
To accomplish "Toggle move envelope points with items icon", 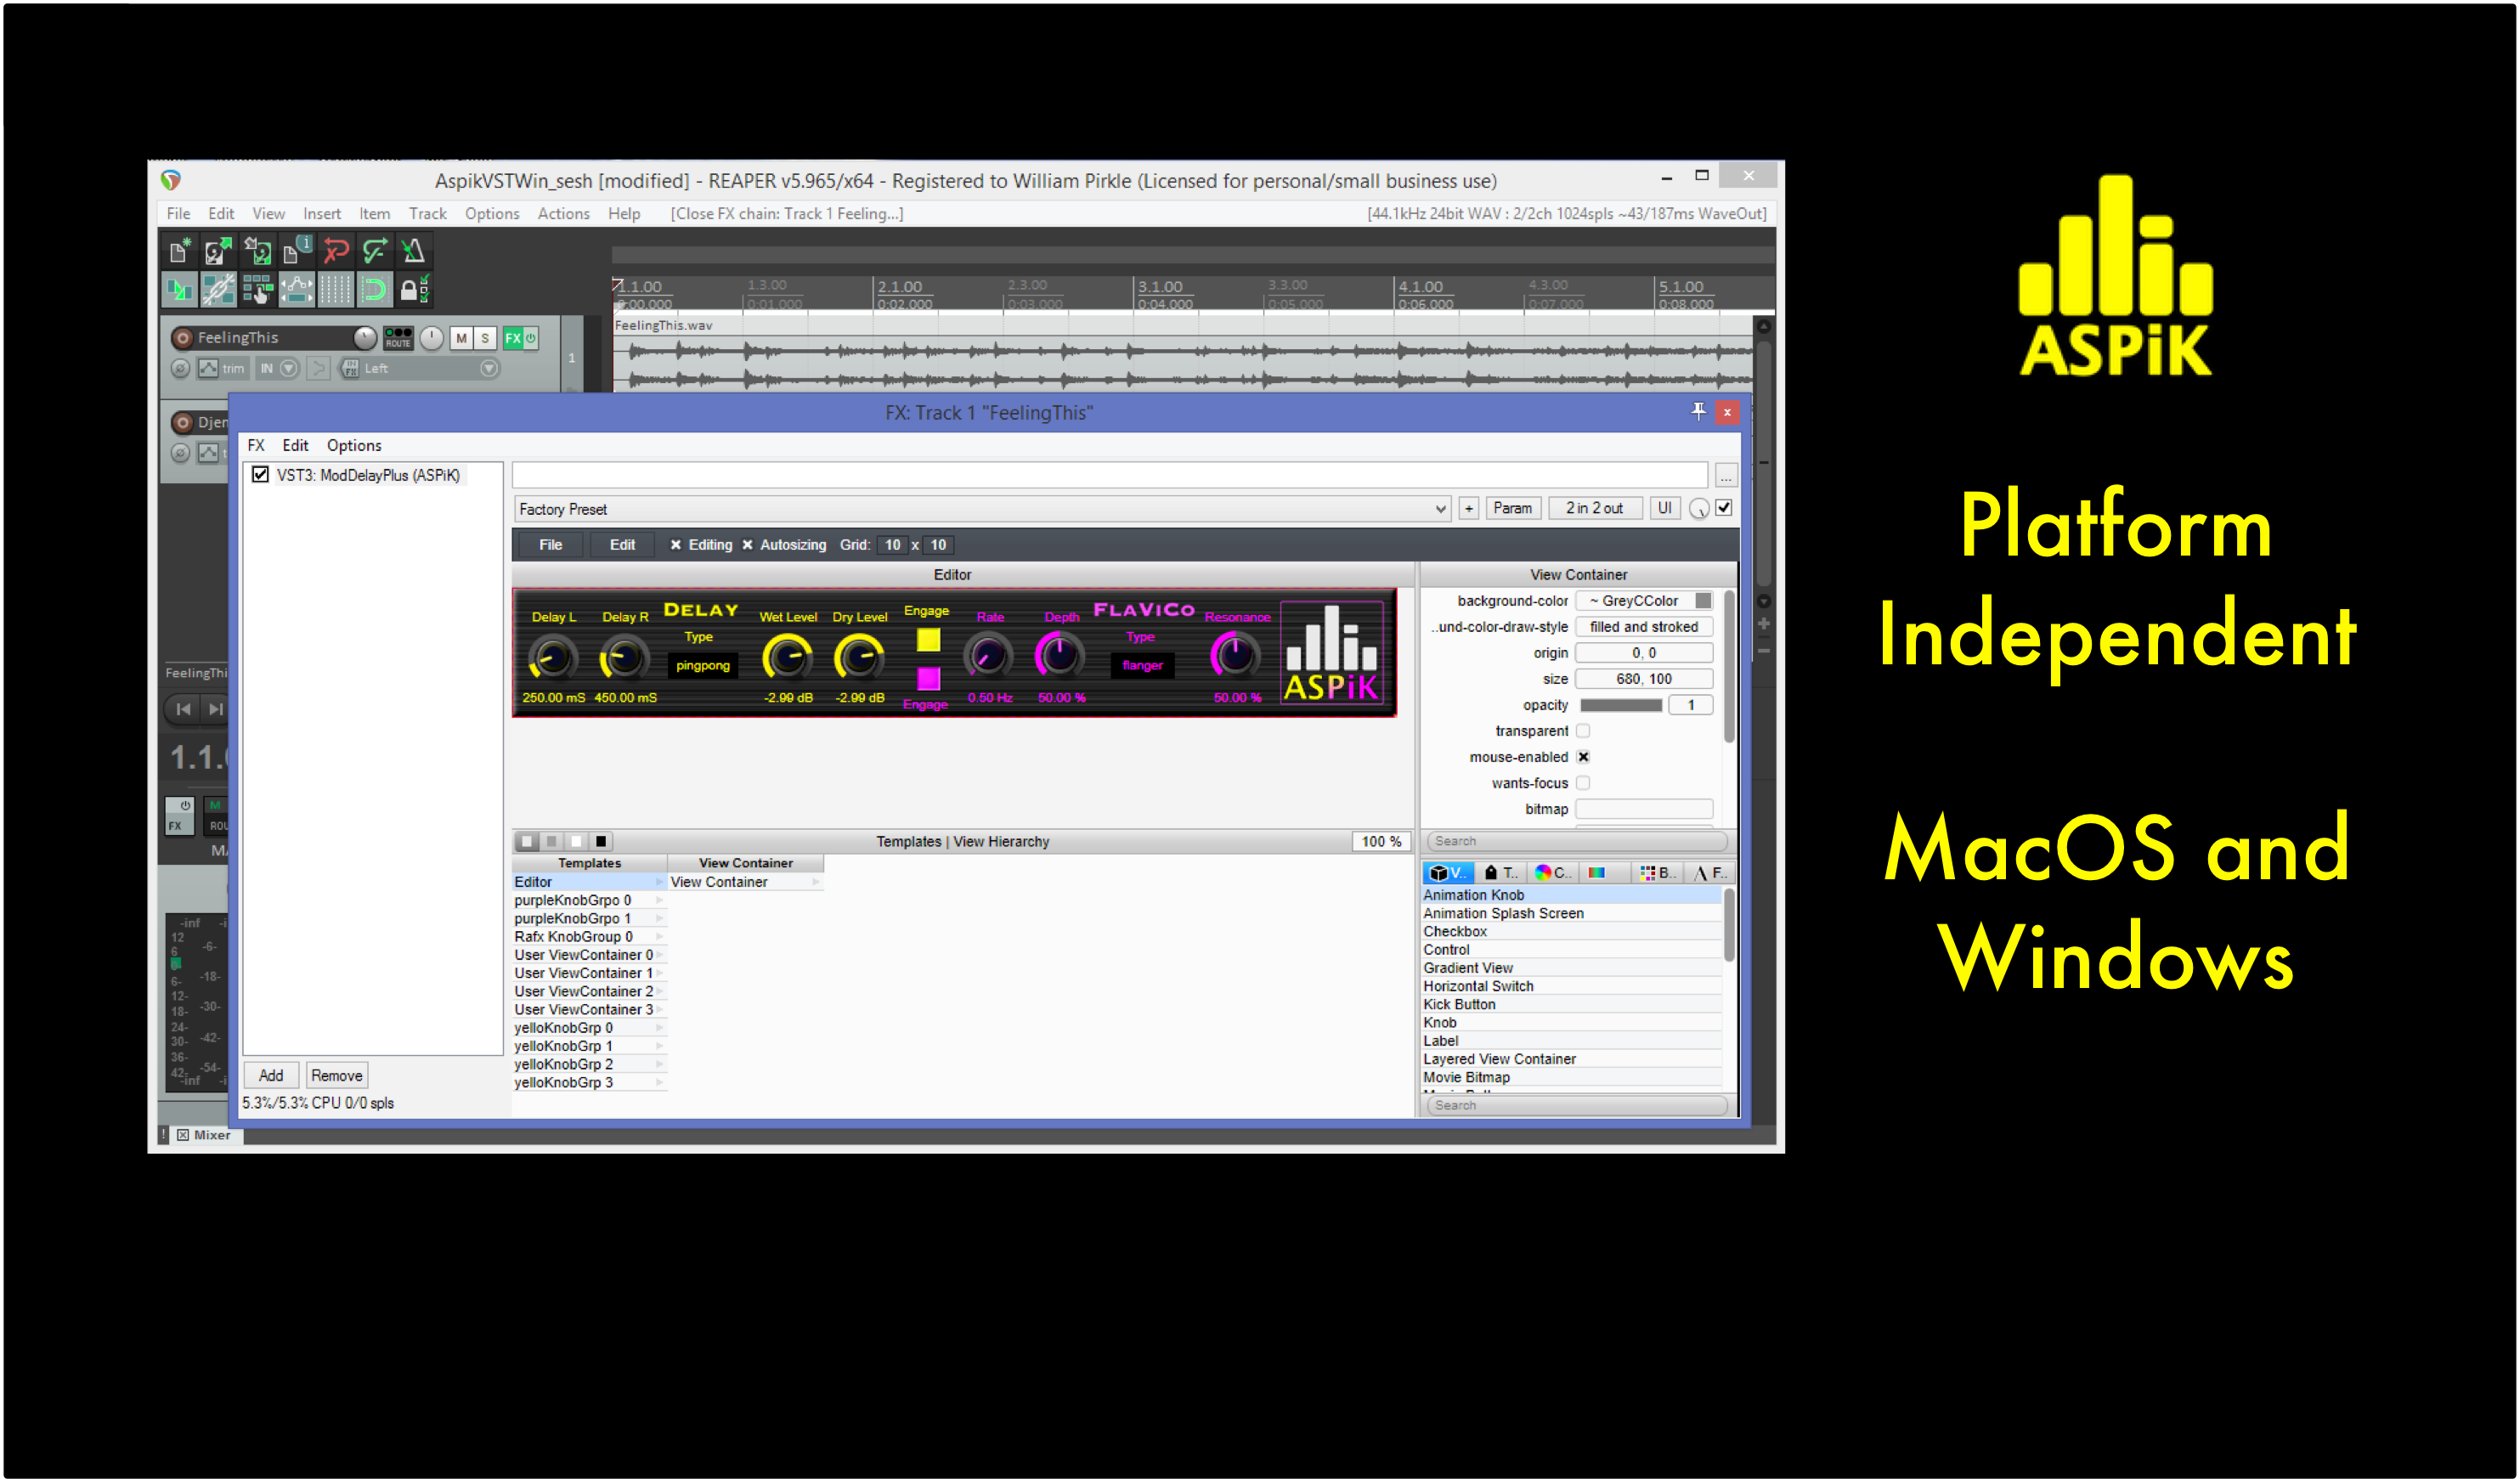I will tap(296, 290).
